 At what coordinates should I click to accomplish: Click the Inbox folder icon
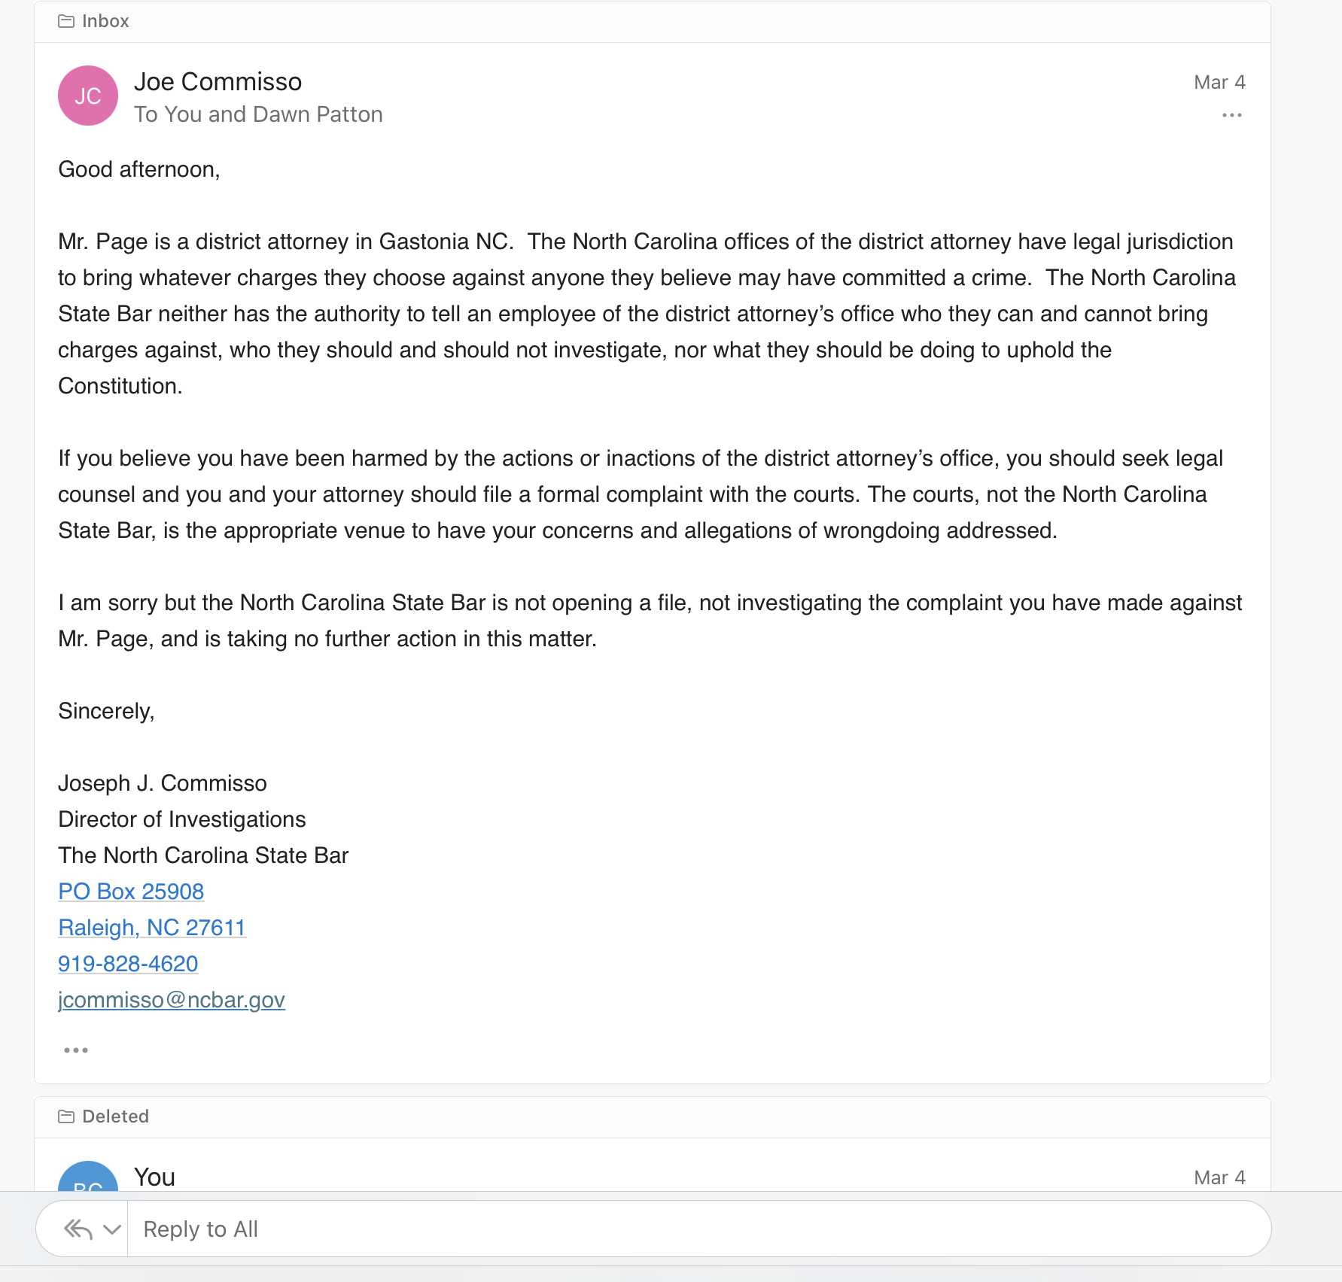[66, 21]
